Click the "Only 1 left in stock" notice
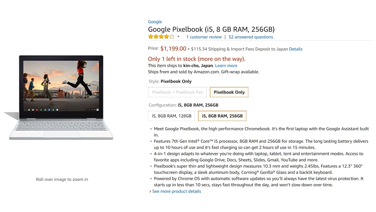Image resolution: width=376 pixels, height=212 pixels. coord(197,59)
